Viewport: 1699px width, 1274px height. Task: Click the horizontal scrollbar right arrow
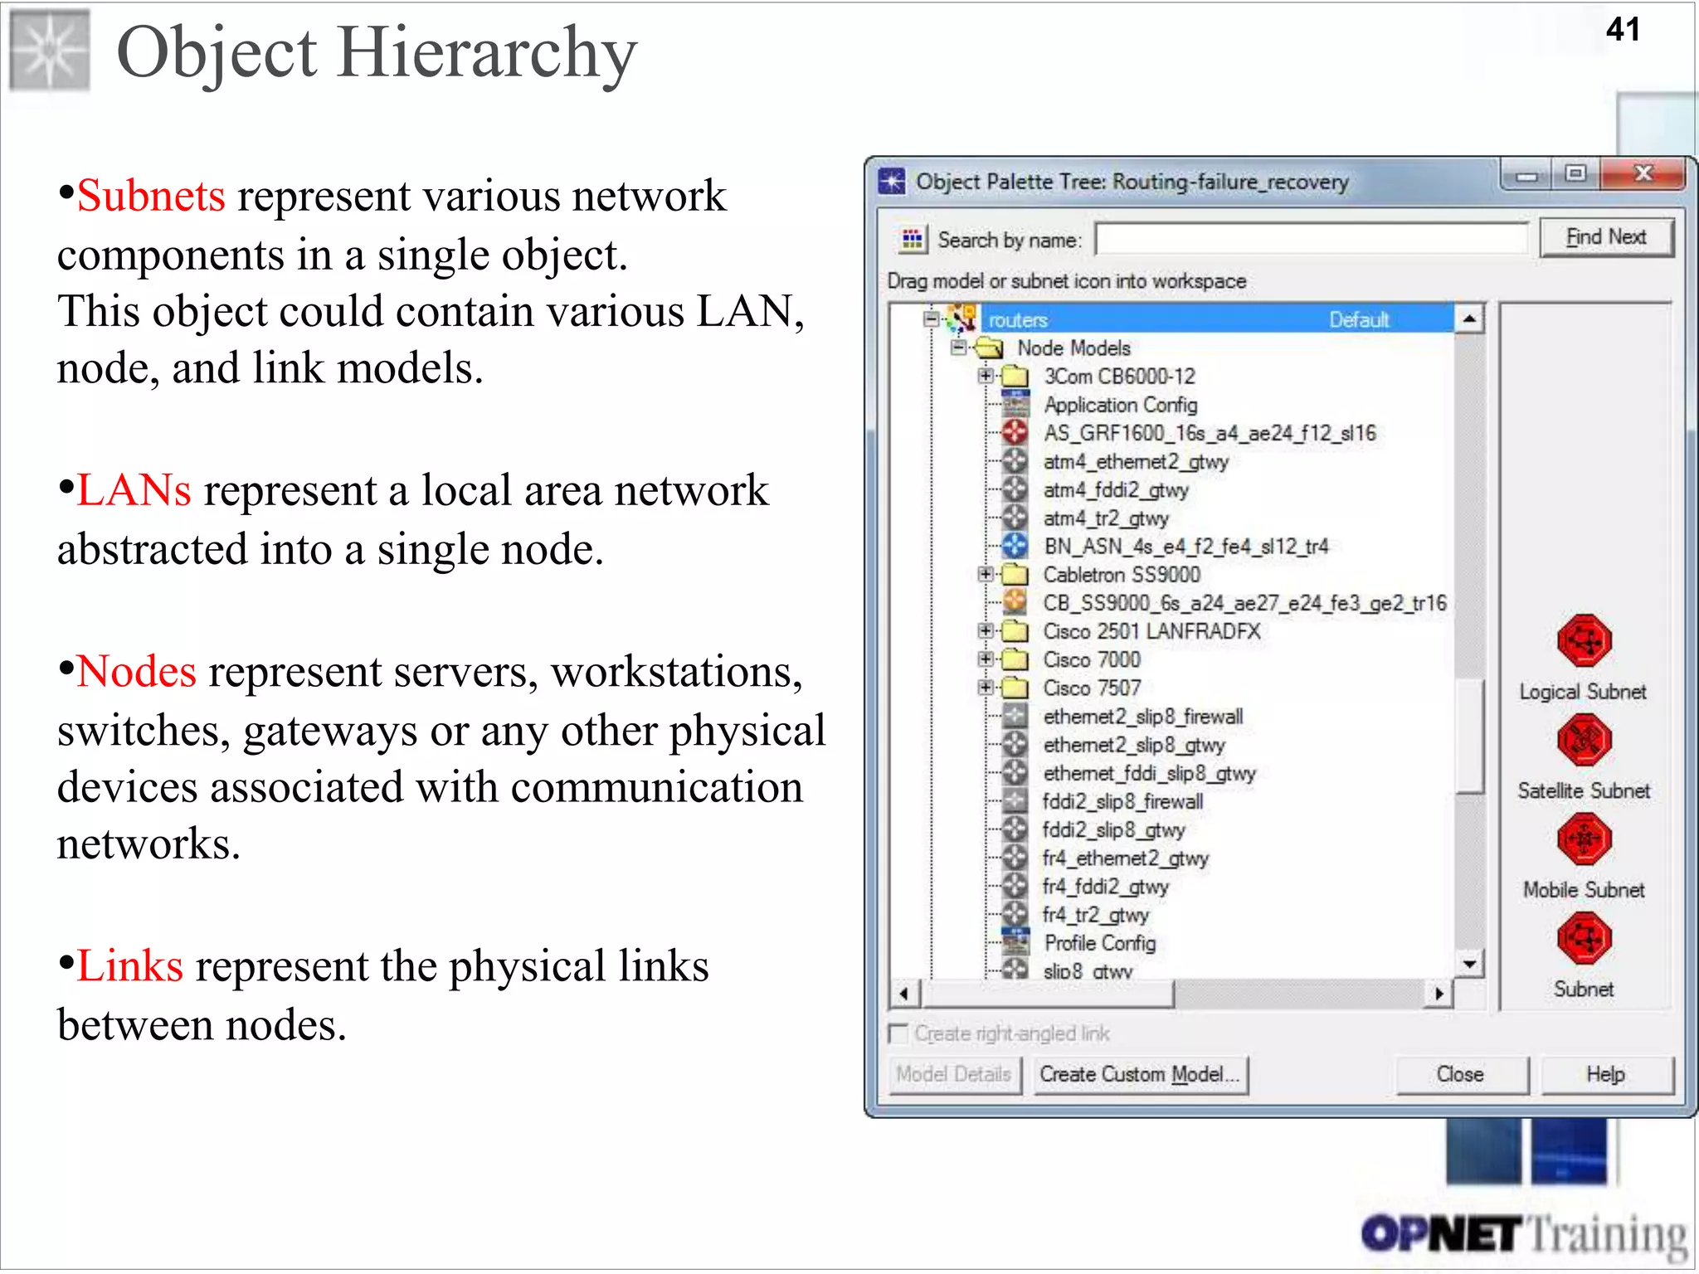tap(1439, 993)
